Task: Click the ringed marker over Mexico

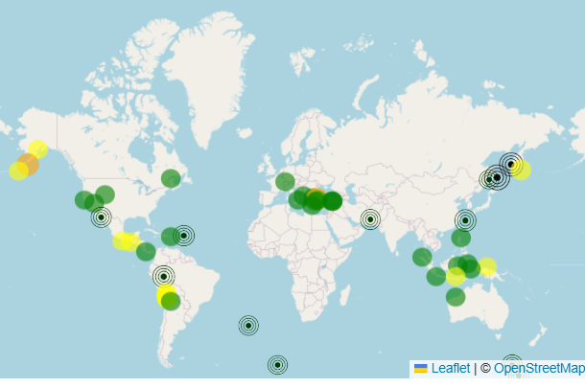Action: tap(102, 217)
